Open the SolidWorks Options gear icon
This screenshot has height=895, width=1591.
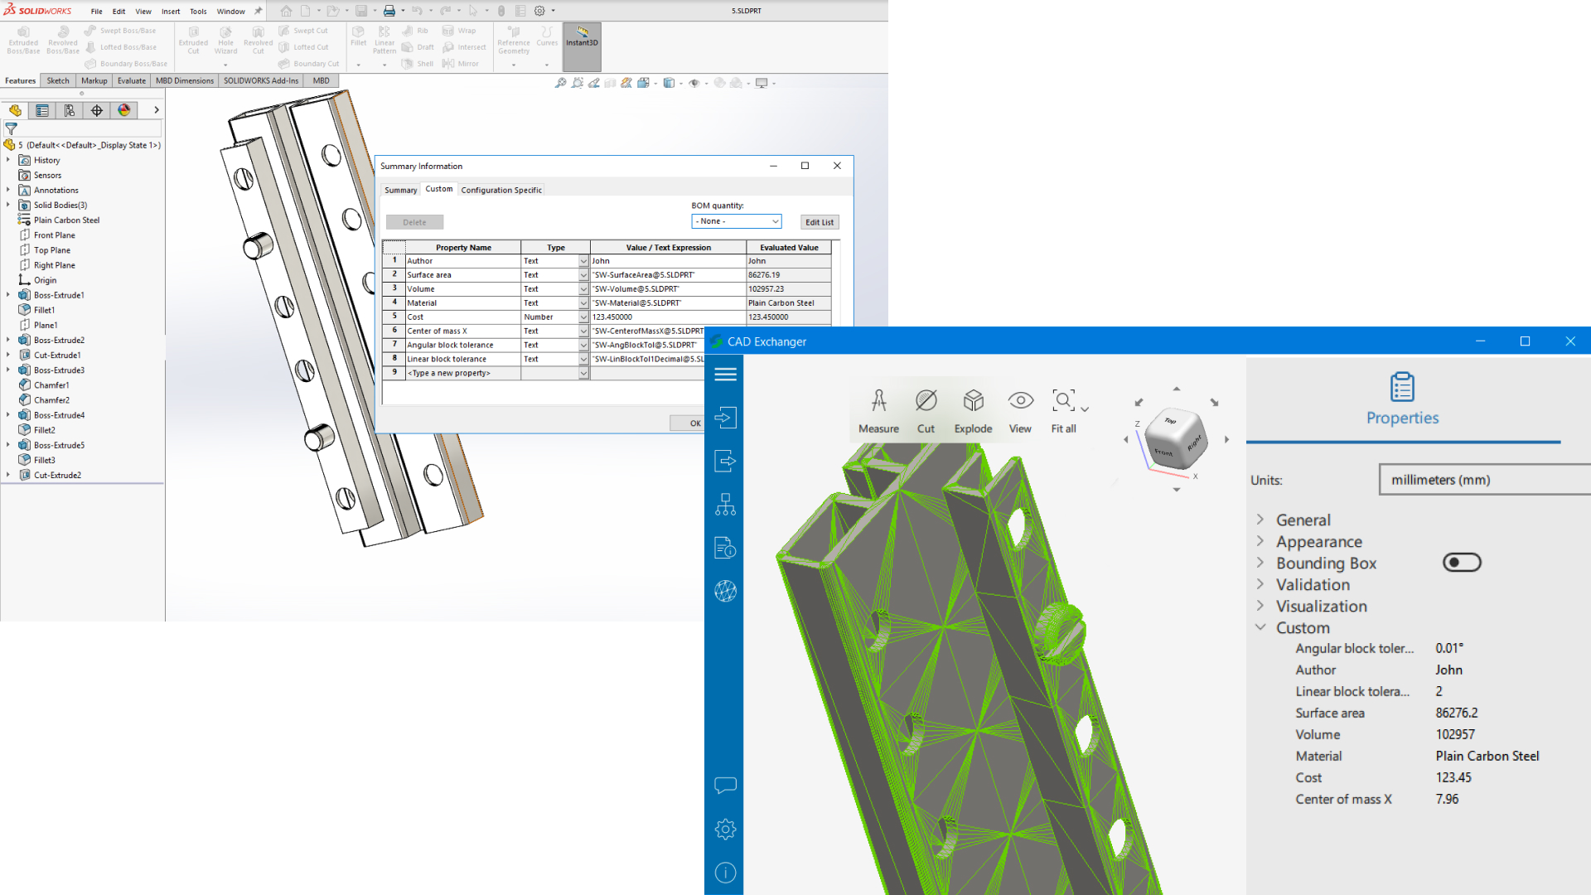click(x=539, y=11)
